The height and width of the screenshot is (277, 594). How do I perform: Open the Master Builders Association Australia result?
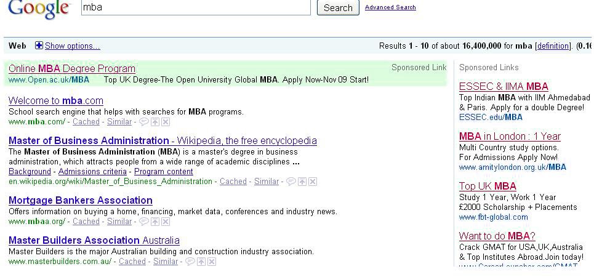tap(94, 240)
